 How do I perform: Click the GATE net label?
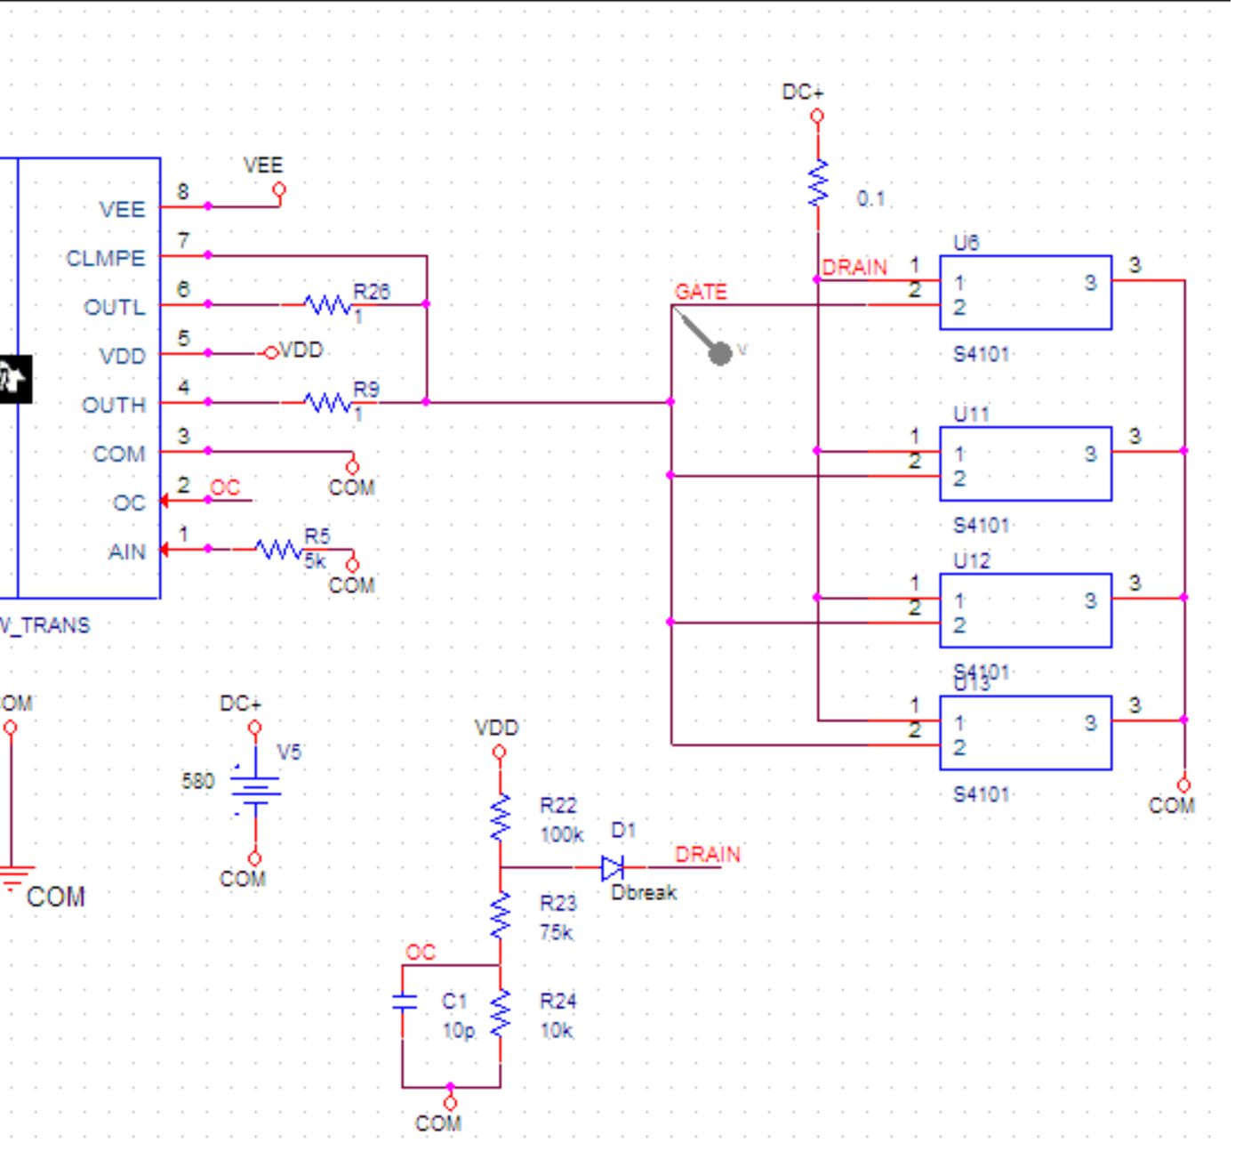(701, 292)
